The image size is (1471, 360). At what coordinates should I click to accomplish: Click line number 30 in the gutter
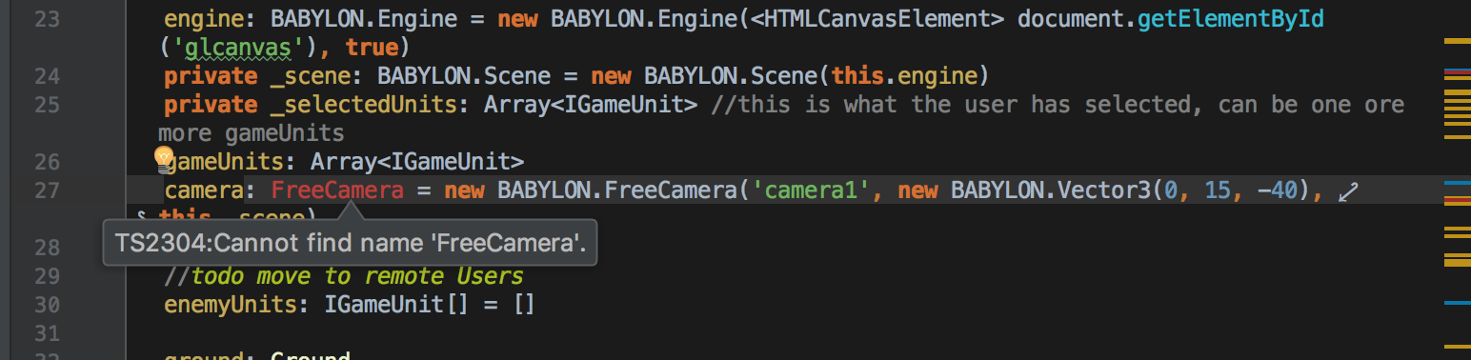pyautogui.click(x=47, y=305)
